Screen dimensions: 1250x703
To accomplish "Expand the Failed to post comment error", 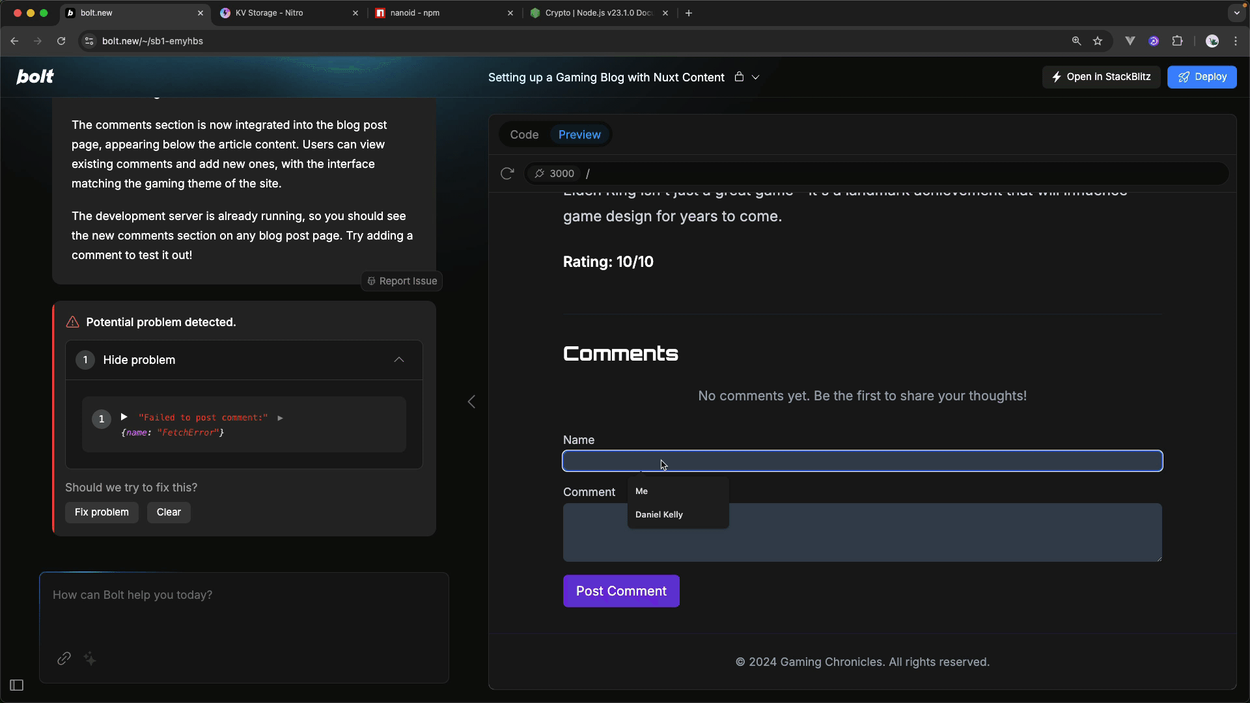I will click(x=124, y=417).
